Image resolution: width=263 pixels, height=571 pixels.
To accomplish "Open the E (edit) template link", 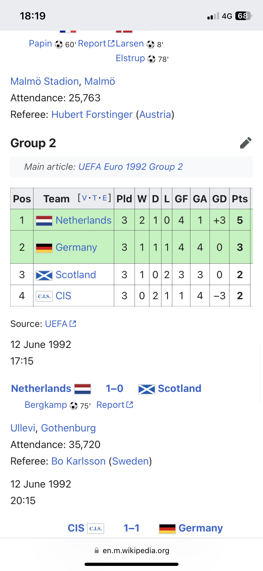I will point(105,198).
